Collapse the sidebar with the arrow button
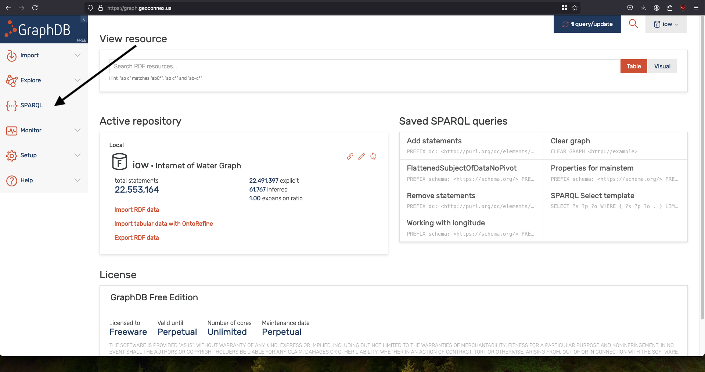The image size is (705, 372). (84, 19)
